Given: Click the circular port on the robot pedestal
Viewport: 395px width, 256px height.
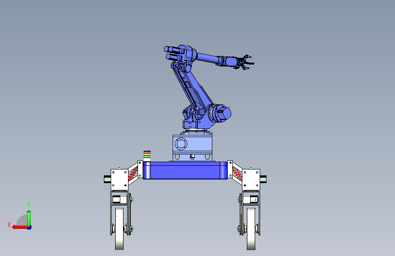Looking at the screenshot, I should click(x=181, y=144).
